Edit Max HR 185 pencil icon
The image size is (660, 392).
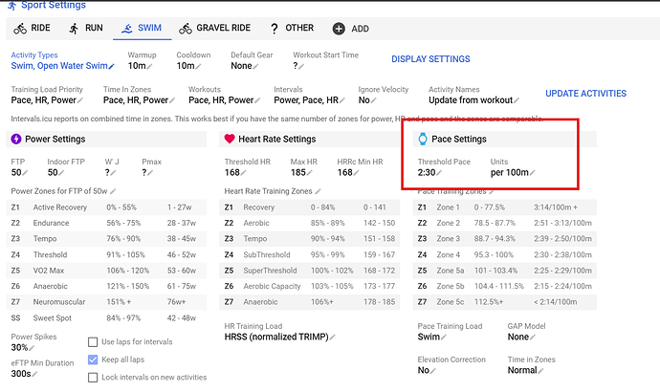tap(309, 173)
